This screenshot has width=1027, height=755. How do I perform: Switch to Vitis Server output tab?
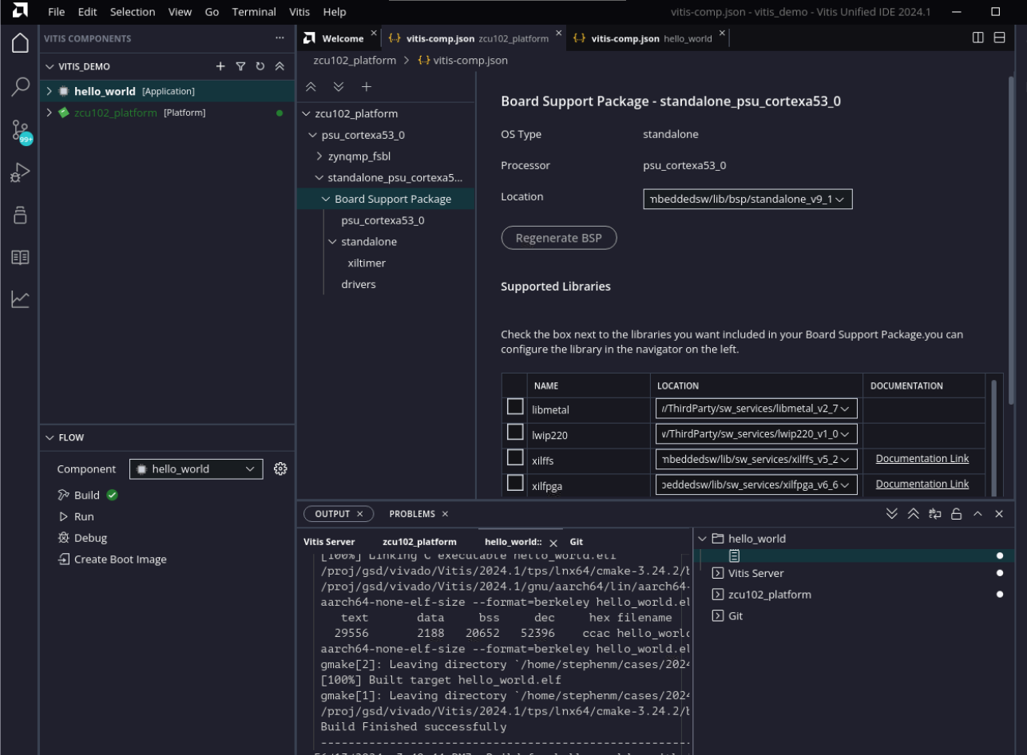pyautogui.click(x=329, y=542)
